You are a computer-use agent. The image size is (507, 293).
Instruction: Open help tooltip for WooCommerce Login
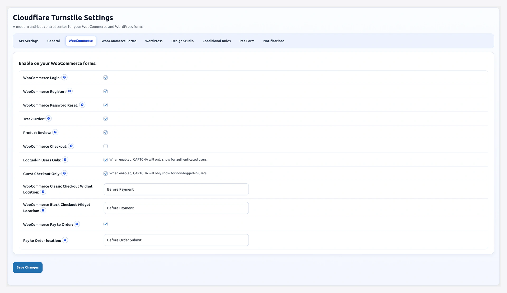64,78
